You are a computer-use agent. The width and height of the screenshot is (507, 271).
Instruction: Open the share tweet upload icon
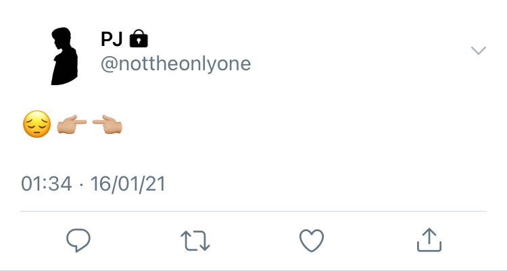coord(429,240)
